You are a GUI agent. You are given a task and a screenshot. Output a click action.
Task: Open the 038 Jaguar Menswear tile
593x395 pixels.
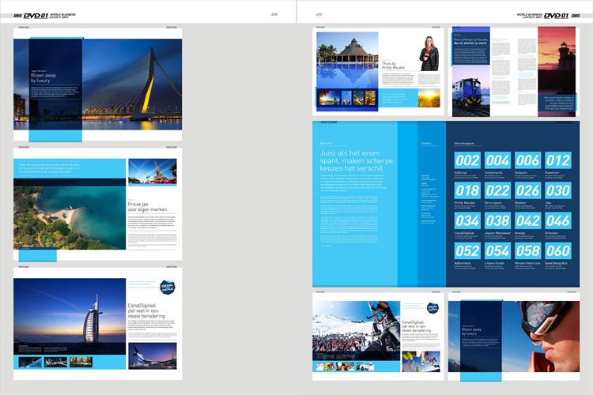(x=497, y=220)
